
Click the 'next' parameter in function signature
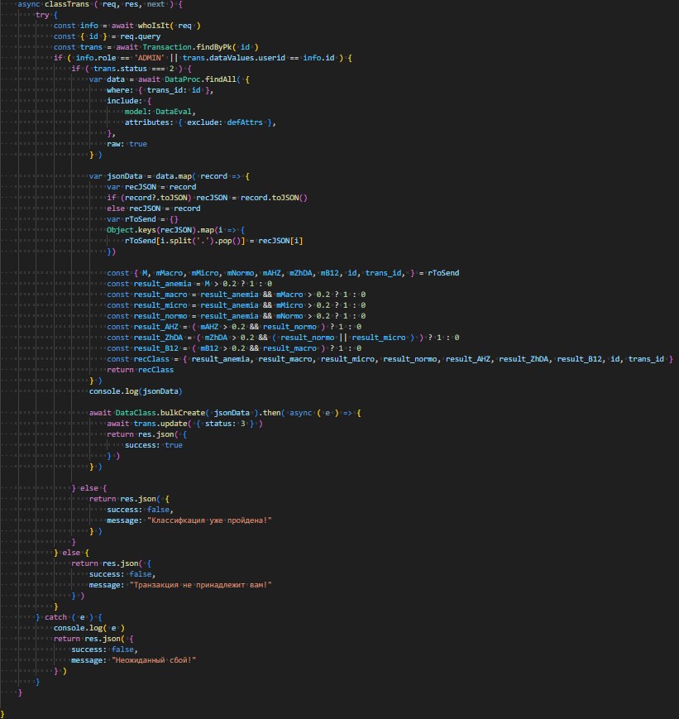click(x=155, y=4)
